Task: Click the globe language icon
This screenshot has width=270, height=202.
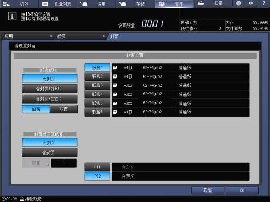Action: click(238, 3)
